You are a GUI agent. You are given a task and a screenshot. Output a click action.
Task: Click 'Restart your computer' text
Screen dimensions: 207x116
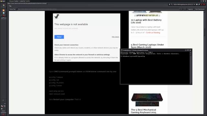click(x=63, y=100)
